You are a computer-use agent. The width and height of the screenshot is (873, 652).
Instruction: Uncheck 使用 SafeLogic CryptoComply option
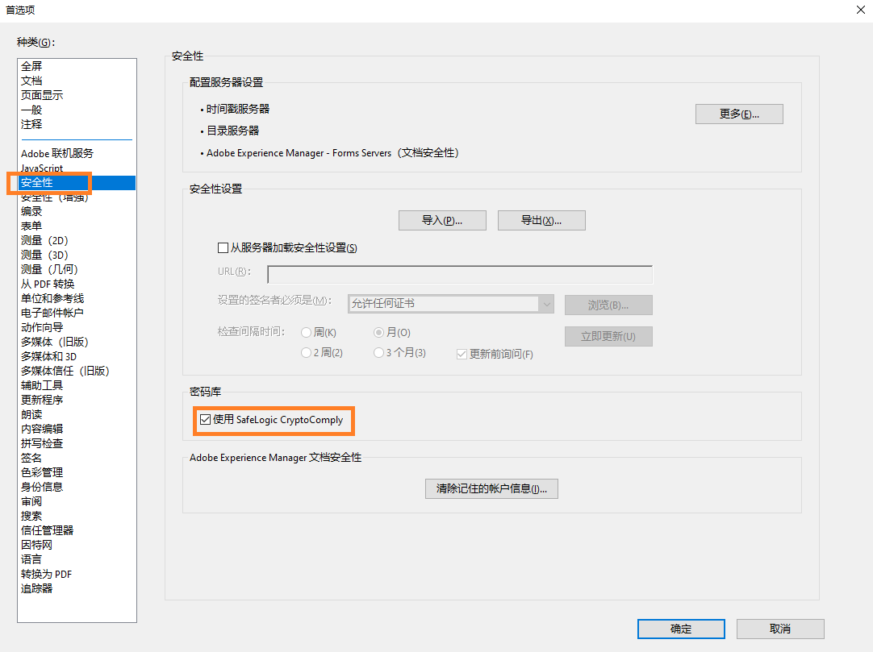[206, 420]
